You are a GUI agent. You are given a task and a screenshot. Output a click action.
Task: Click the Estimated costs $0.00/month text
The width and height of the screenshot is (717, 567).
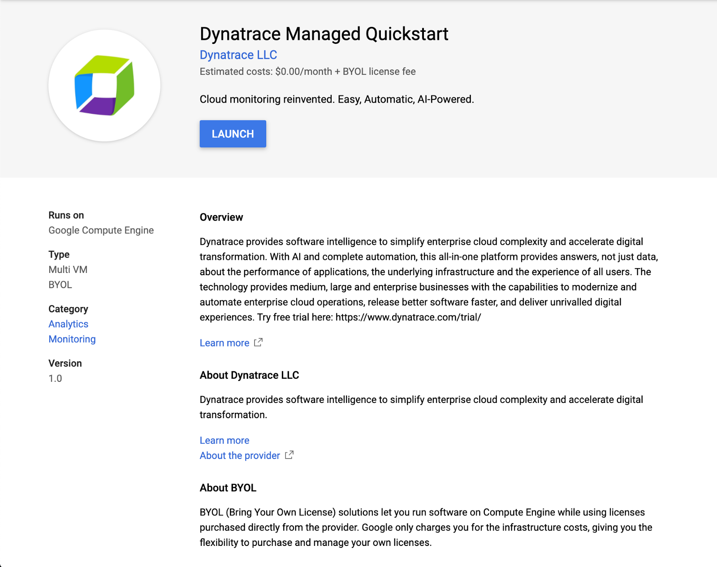pos(308,72)
